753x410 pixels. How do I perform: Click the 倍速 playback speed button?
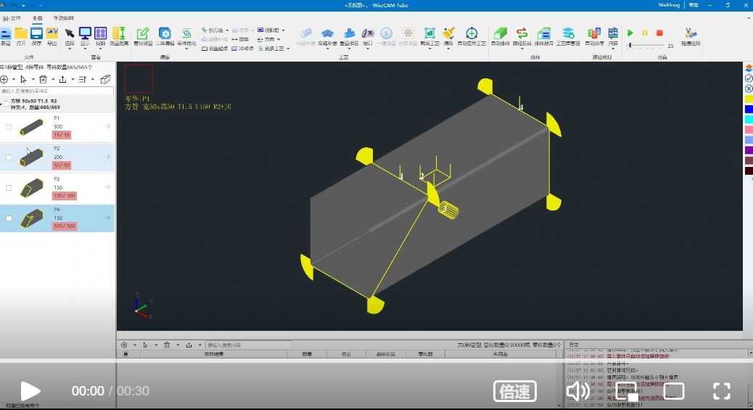514,391
